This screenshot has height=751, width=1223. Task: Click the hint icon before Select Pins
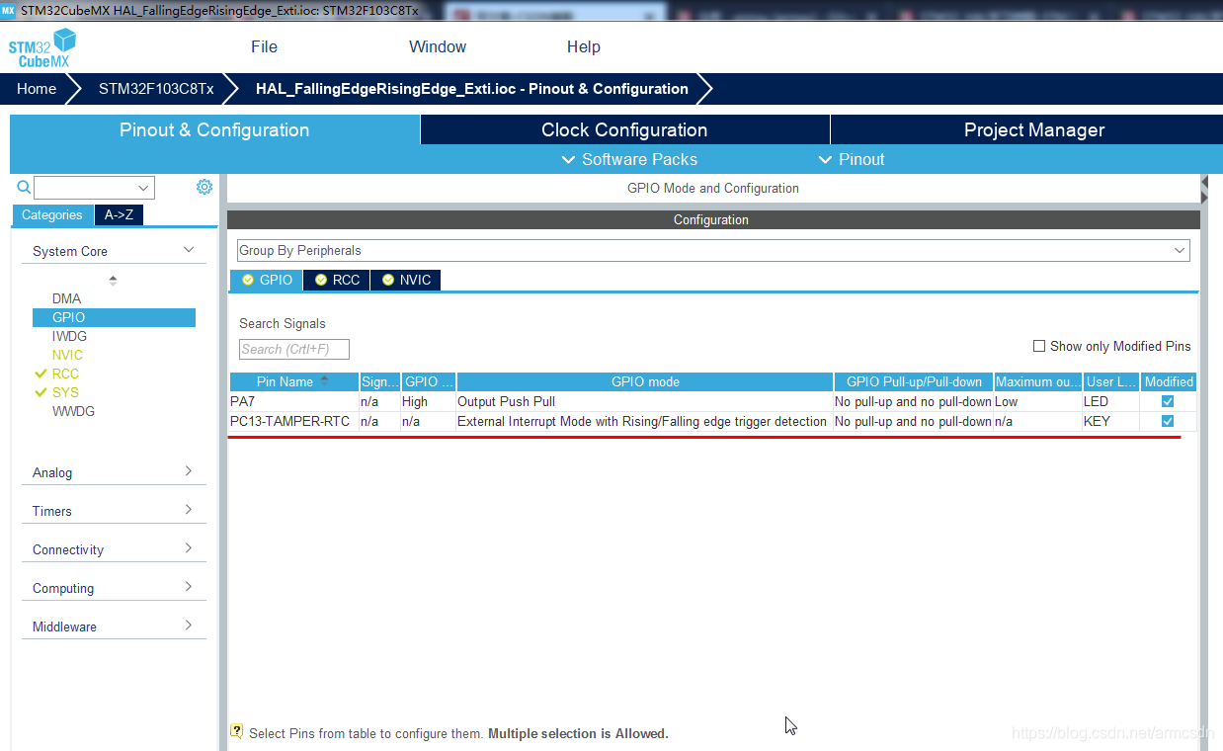tap(237, 732)
